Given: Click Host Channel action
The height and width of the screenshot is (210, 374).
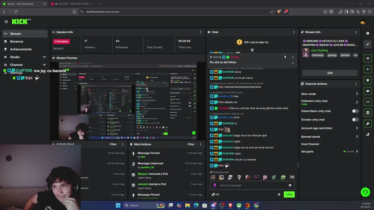Looking at the screenshot, I should point(310,144).
